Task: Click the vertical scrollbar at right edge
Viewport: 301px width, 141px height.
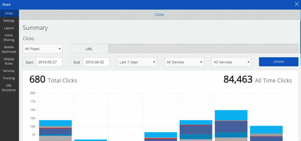Action: pyautogui.click(x=300, y=36)
